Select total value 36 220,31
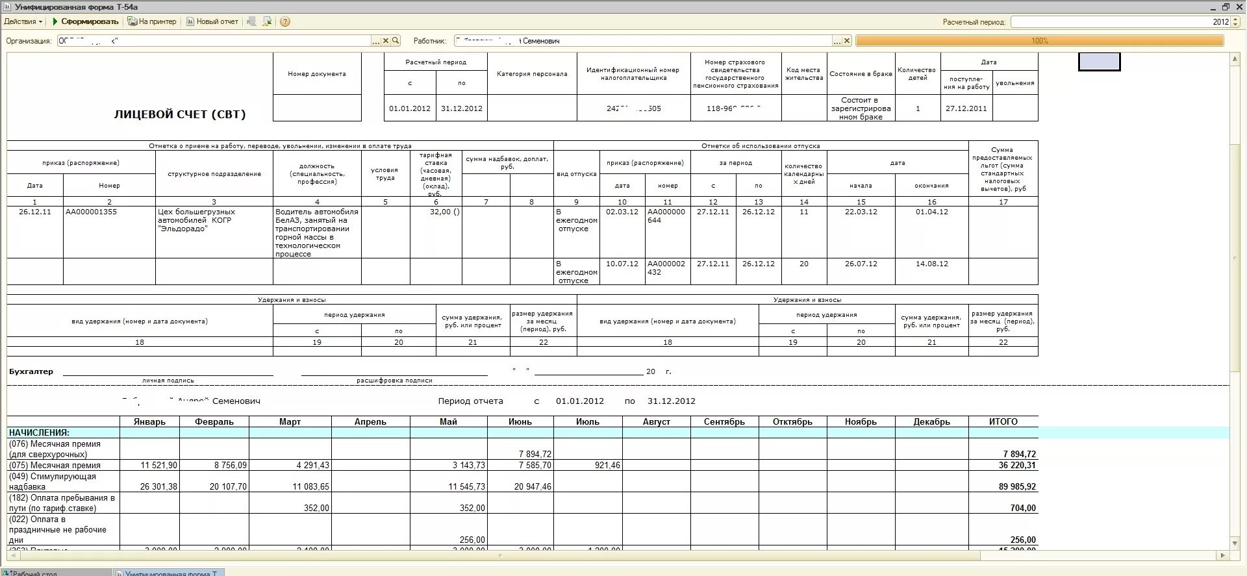Screen dimensions: 1247x576 coord(1003,465)
